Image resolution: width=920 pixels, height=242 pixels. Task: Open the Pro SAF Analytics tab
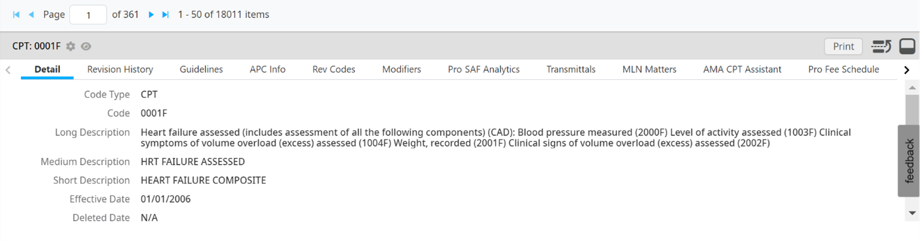[x=483, y=69]
